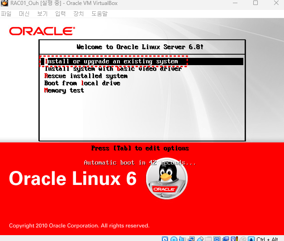Maximize the RAC01_Ouh VirtualBox window

coord(256,3)
